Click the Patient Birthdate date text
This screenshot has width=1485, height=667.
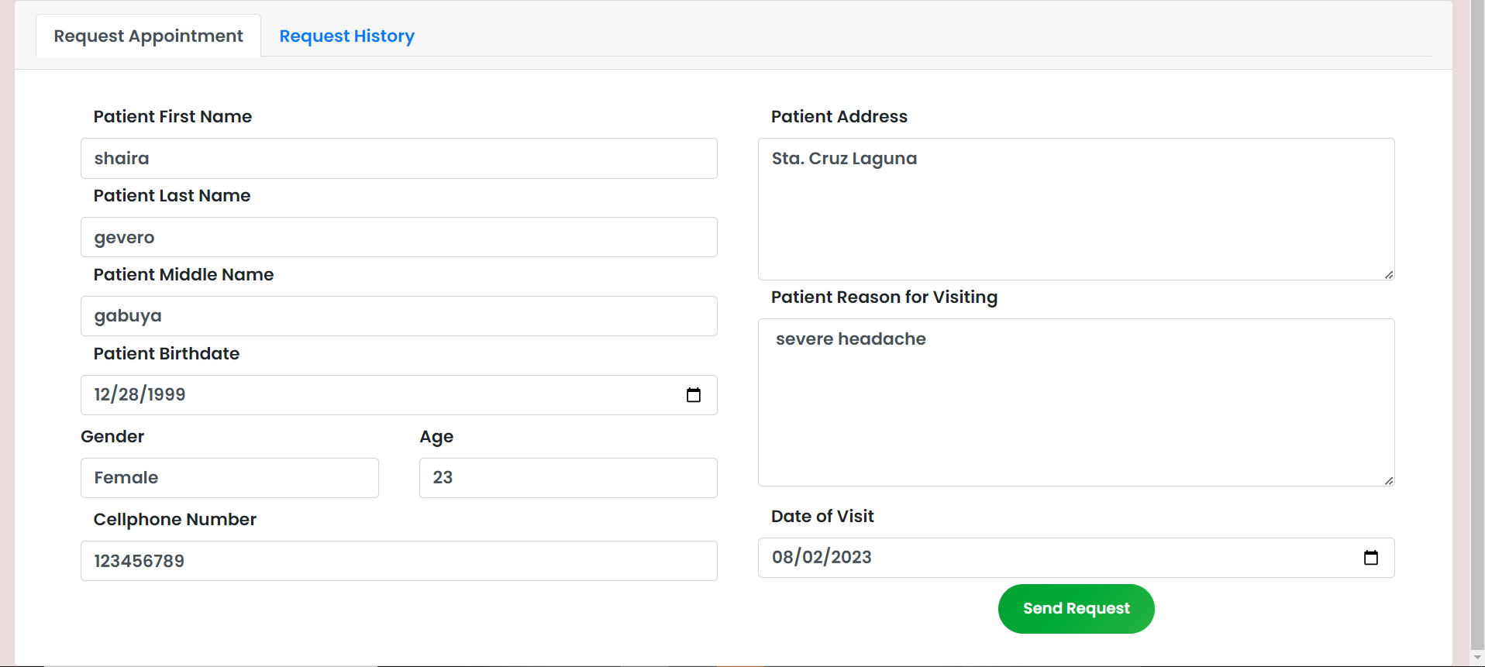pyautogui.click(x=140, y=395)
